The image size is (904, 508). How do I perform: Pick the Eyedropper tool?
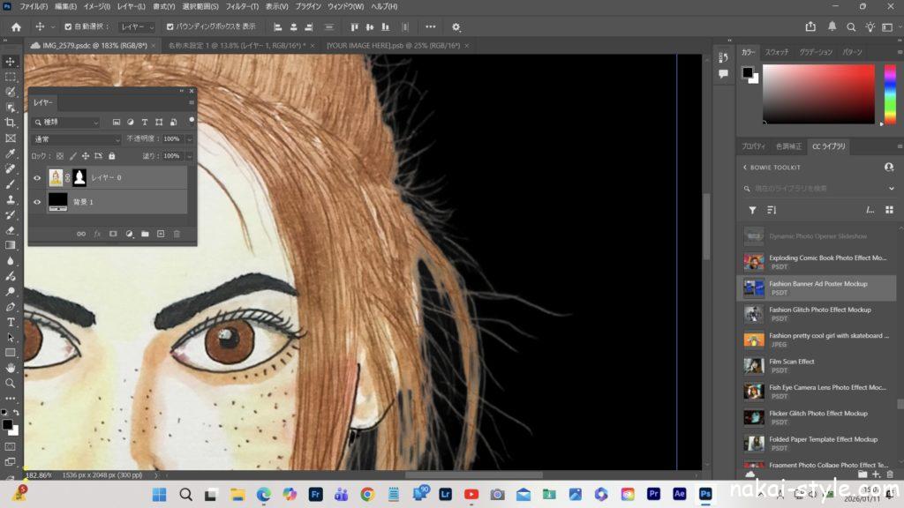(x=11, y=153)
